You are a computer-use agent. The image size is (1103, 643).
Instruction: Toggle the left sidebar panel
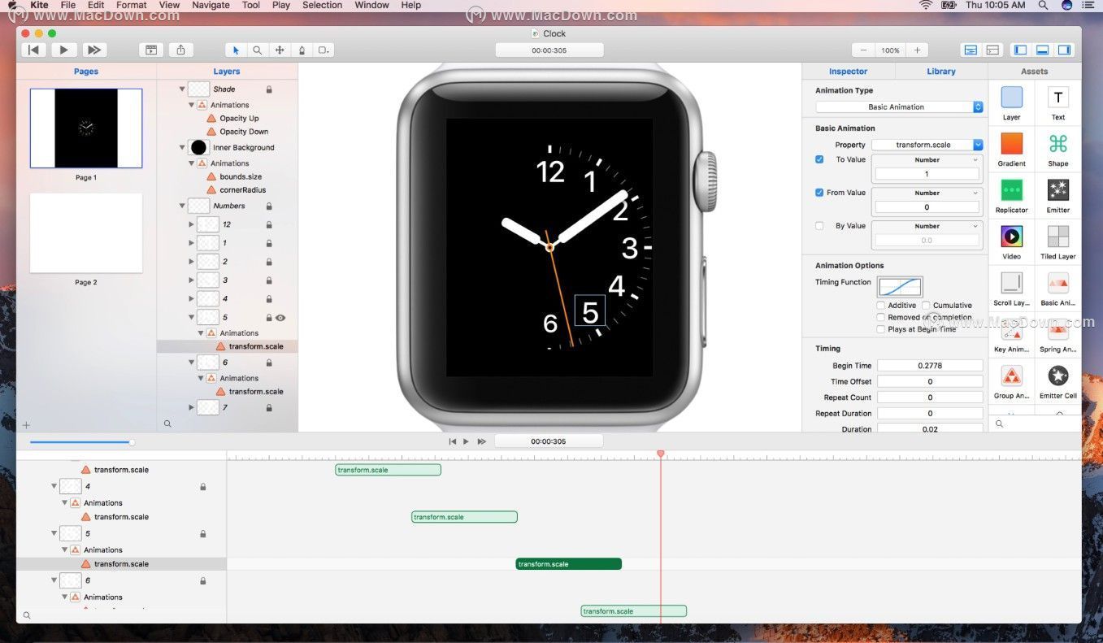click(x=1021, y=50)
